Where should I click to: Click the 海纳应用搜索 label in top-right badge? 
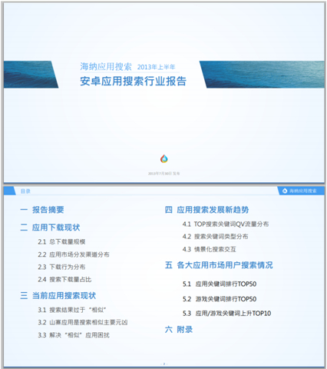coord(302,191)
